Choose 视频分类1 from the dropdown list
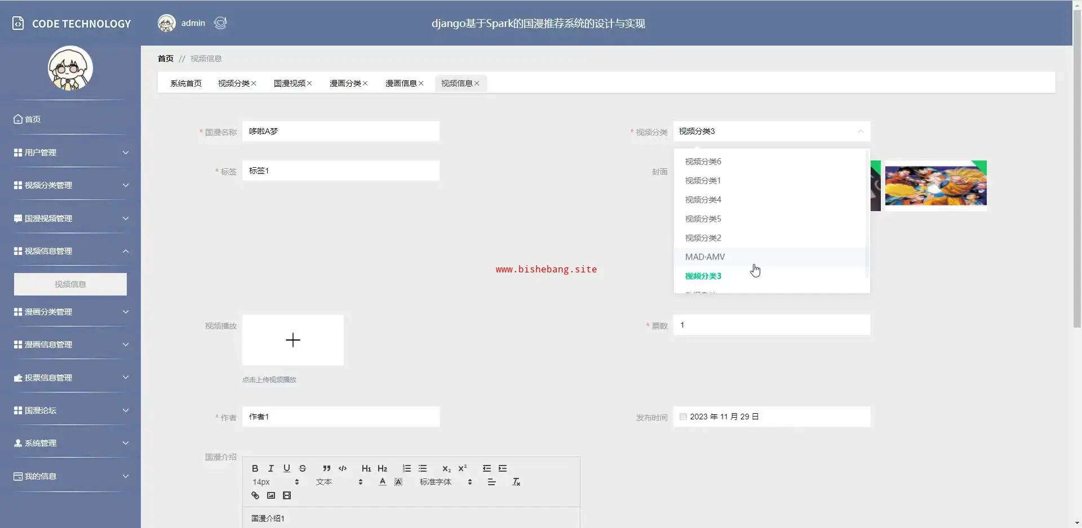The image size is (1082, 528). coord(770,181)
